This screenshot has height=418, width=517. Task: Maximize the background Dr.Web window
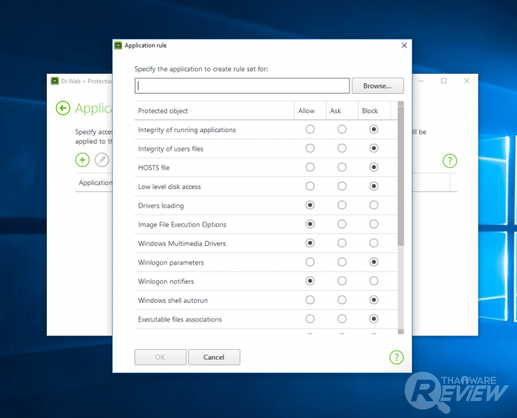(444, 81)
